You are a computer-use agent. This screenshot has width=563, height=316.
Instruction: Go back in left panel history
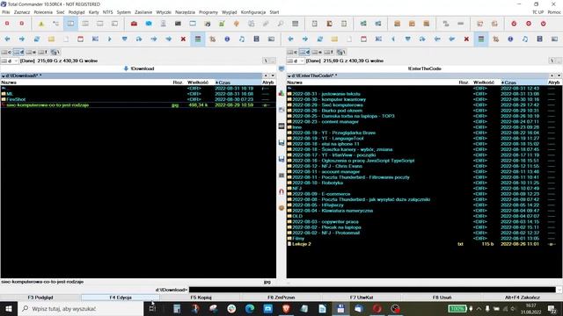tap(7, 39)
